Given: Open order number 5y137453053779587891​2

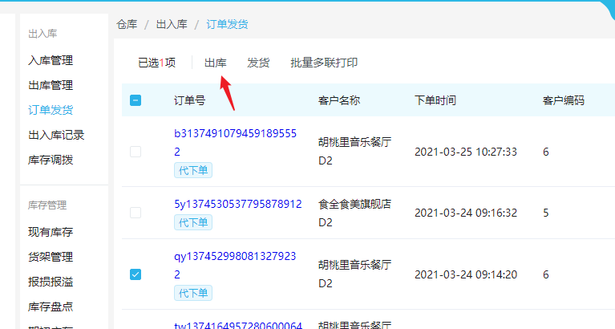Looking at the screenshot, I should 238,204.
